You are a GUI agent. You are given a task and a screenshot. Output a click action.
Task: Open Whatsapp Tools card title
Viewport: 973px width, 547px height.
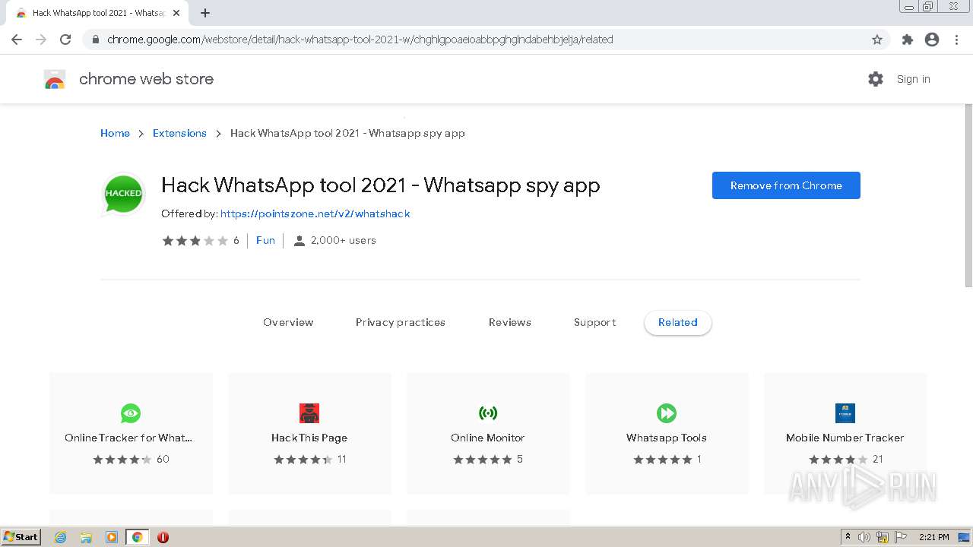pyautogui.click(x=667, y=438)
